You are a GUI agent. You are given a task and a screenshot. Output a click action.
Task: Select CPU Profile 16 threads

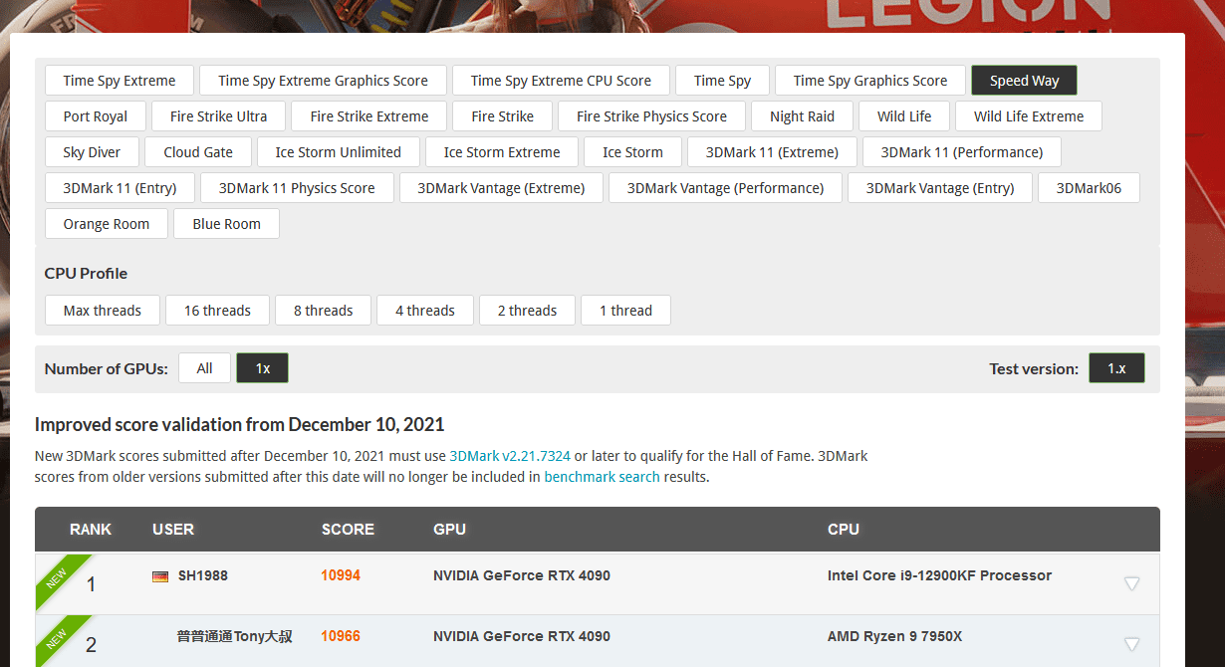217,311
